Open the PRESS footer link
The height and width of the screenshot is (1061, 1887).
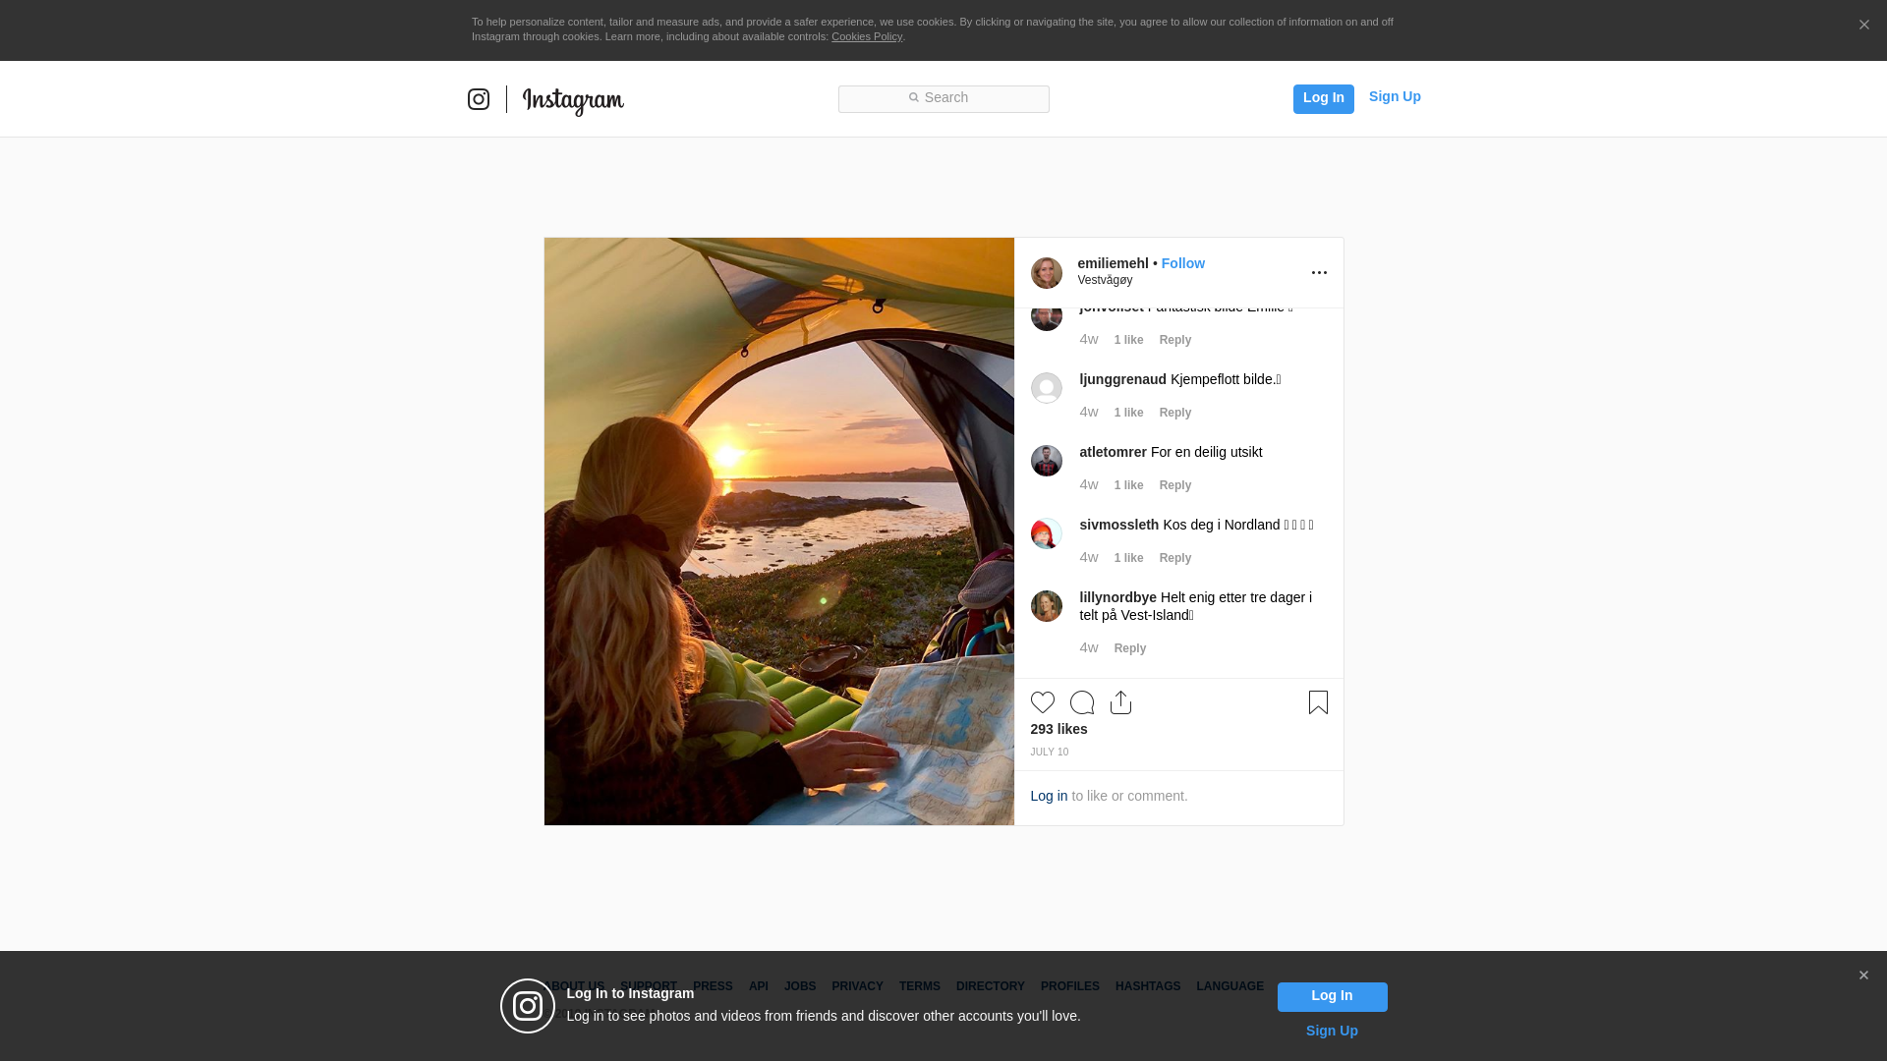(713, 986)
